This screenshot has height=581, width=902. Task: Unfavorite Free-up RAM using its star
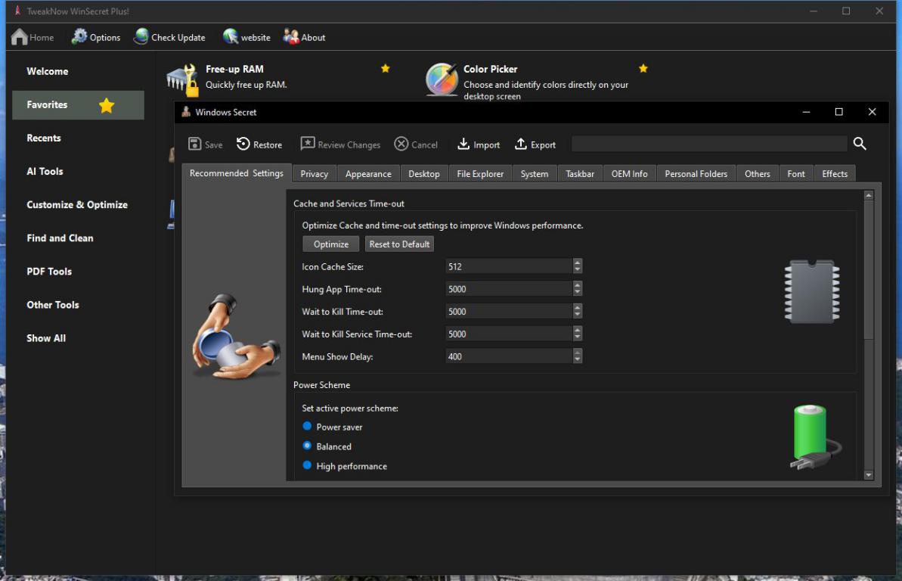point(385,69)
